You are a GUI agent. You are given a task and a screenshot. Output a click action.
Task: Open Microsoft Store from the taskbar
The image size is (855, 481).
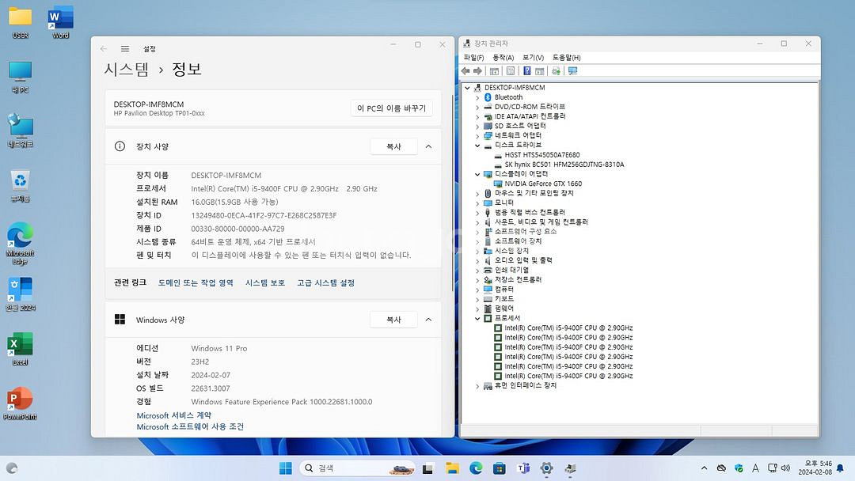(499, 468)
